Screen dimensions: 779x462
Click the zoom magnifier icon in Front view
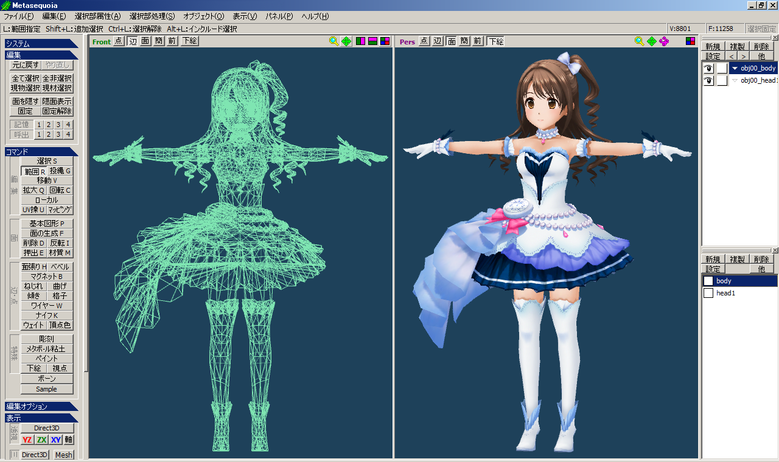click(334, 41)
